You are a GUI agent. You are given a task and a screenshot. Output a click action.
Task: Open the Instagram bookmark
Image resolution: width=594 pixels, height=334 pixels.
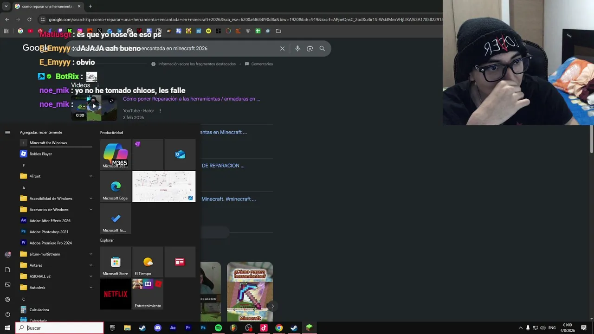tap(80, 31)
